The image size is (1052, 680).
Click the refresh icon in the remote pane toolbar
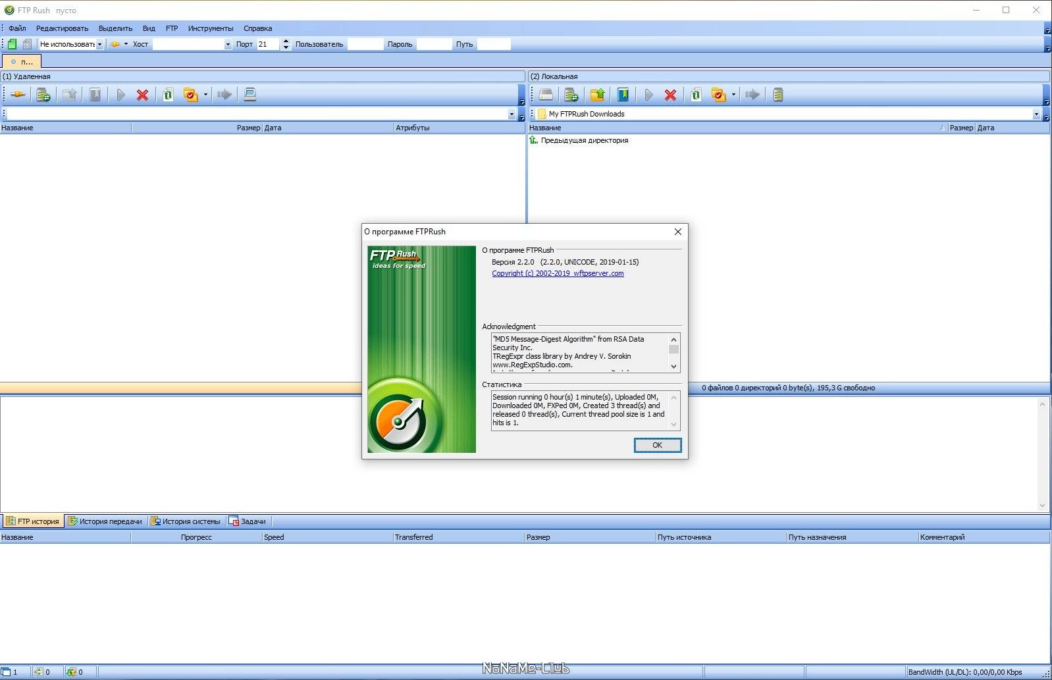click(168, 95)
